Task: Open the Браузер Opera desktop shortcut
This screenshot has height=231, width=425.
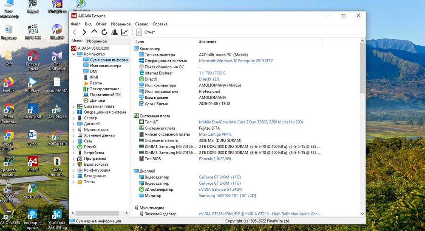Action: [x=33, y=61]
